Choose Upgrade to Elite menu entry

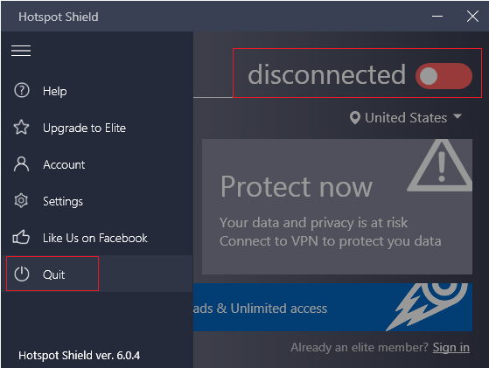pyautogui.click(x=97, y=128)
